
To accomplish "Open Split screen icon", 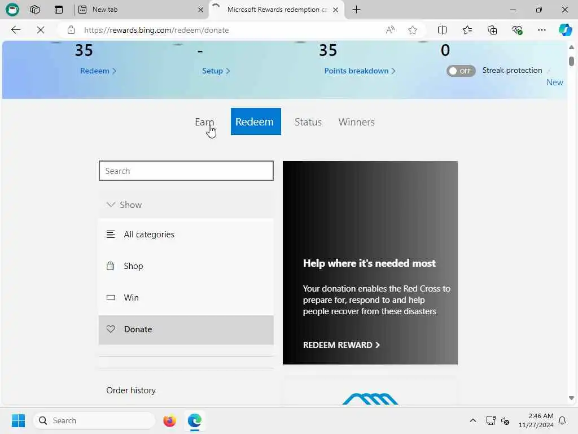I will point(442,30).
